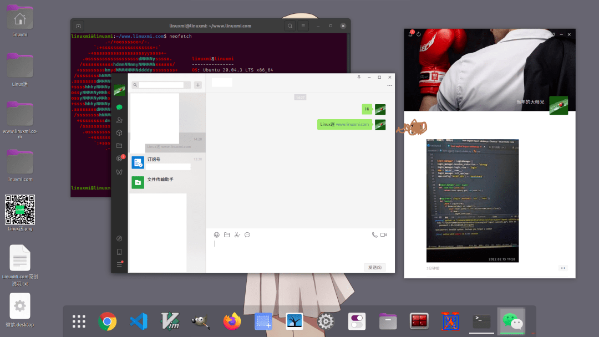Click the www.linuxmi.com link in message

[352, 124]
